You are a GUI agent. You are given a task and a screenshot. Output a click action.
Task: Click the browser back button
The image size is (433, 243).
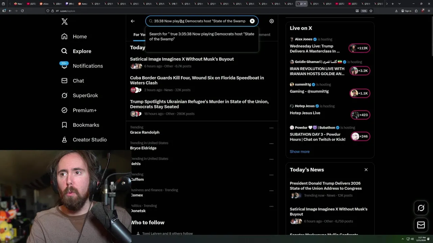[10, 11]
